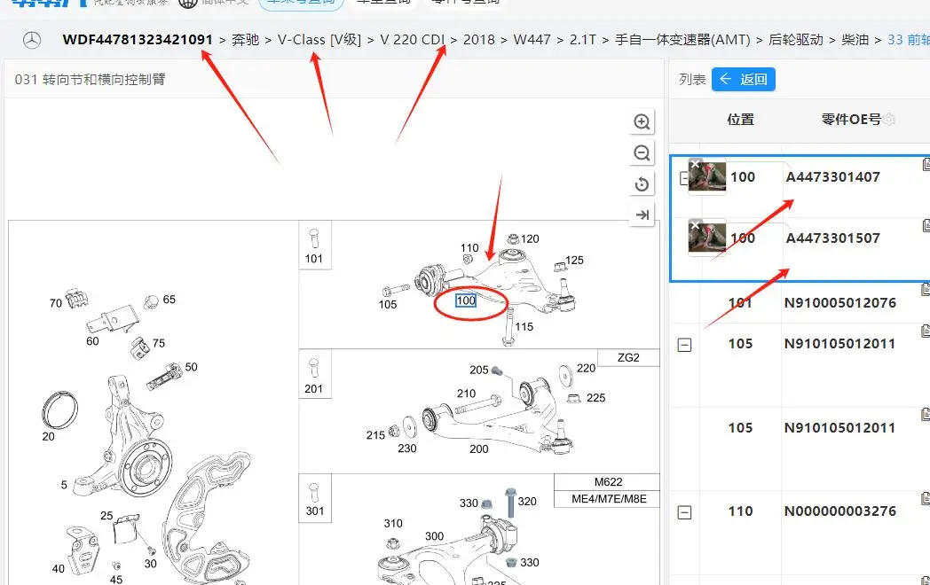Click callout 75 in the diagram
Screen dimensions: 930x585
pos(158,343)
